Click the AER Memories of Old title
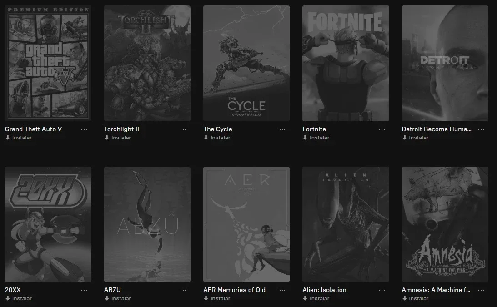The height and width of the screenshot is (307, 497). (234, 290)
